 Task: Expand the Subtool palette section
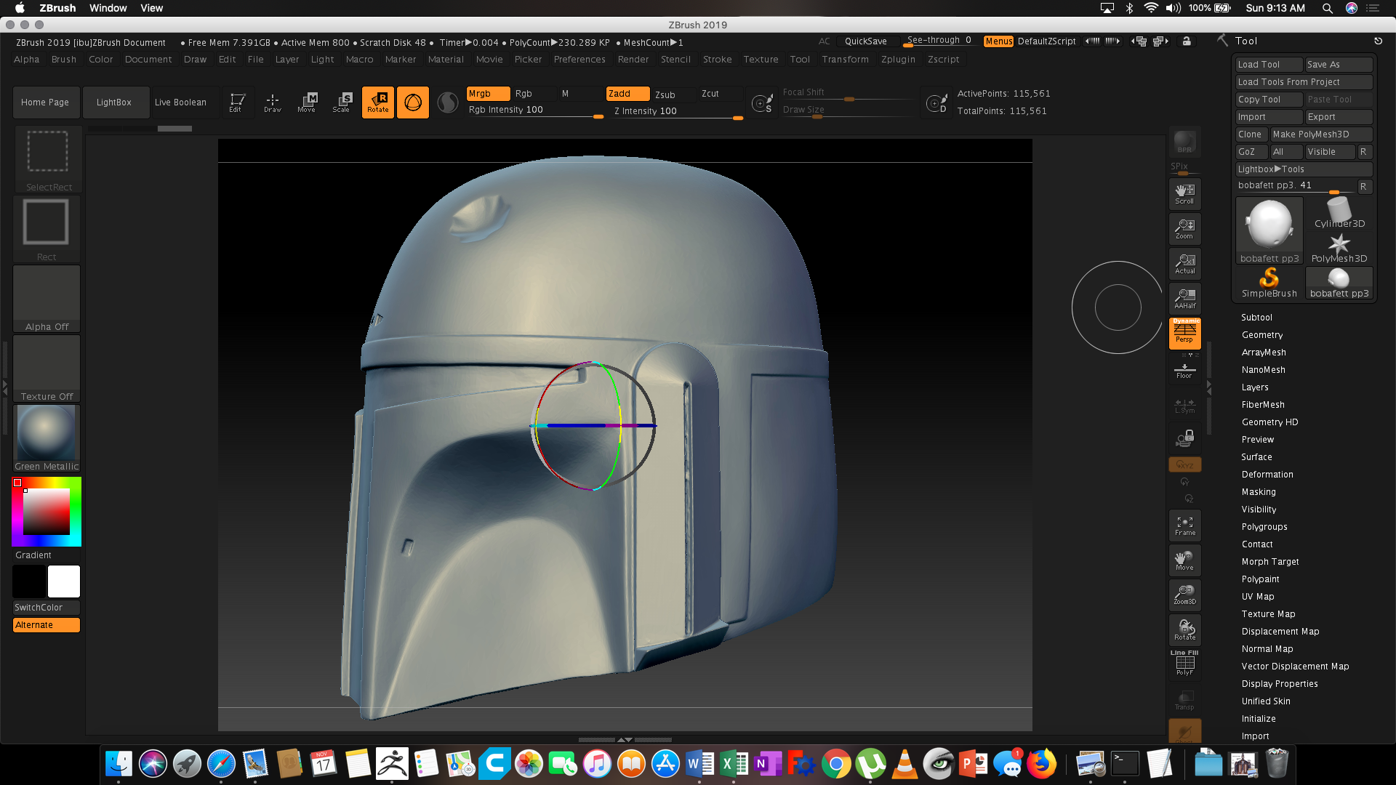coord(1256,318)
